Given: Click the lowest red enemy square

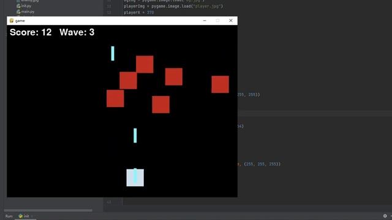Looking at the screenshot, I should pyautogui.click(x=160, y=105).
